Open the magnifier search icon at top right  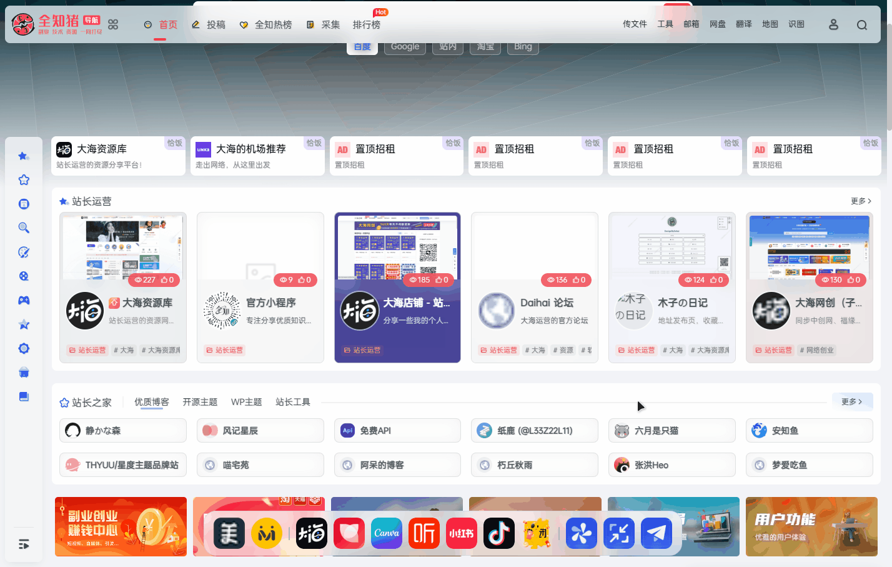click(862, 24)
